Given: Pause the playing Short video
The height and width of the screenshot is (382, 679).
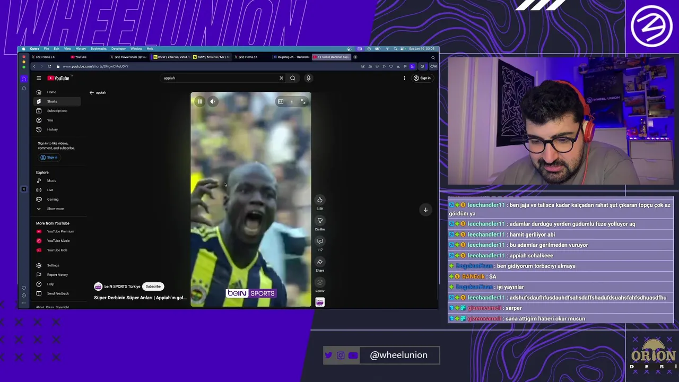Looking at the screenshot, I should 199,101.
